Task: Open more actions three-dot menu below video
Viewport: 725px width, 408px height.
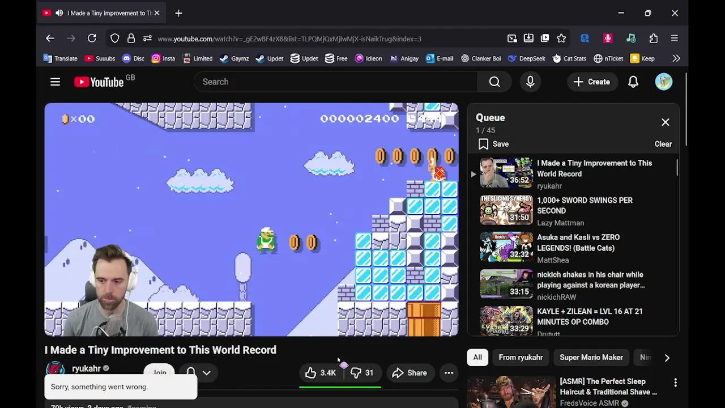Action: 449,373
